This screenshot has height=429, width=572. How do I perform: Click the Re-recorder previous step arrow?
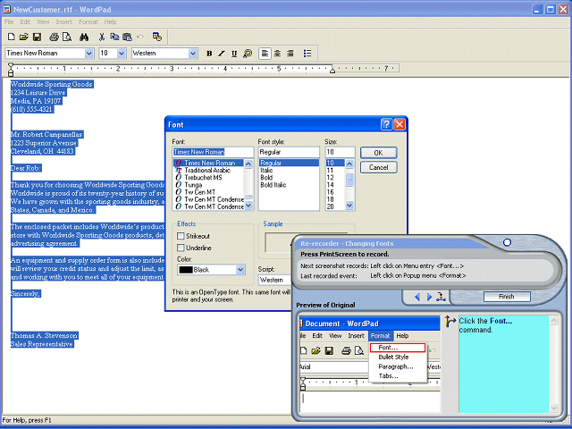(417, 298)
